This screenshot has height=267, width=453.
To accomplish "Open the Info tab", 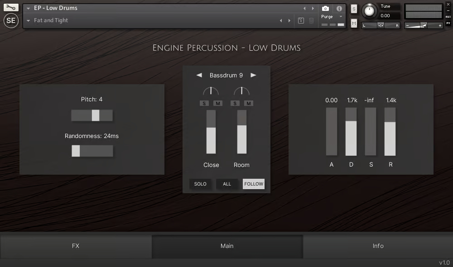I will click(378, 246).
